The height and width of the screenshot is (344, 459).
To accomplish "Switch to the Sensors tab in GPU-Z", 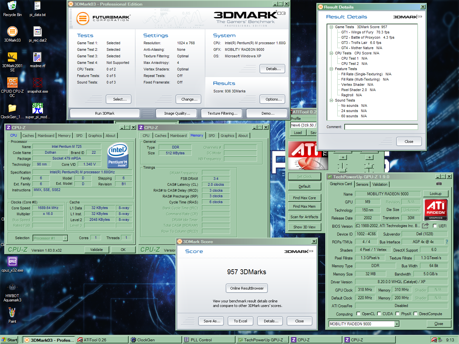I will pos(362,184).
